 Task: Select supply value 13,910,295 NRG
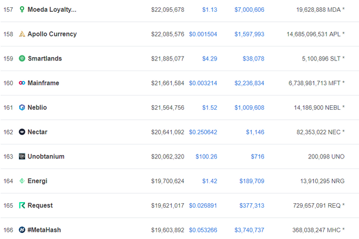pyautogui.click(x=323, y=181)
